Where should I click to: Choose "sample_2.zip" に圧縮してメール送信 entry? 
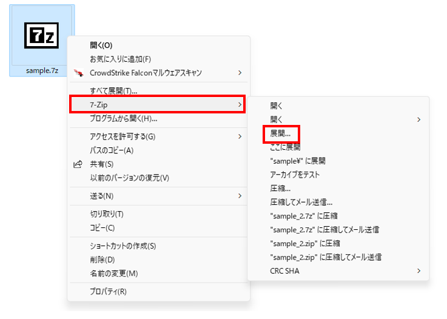(338, 257)
